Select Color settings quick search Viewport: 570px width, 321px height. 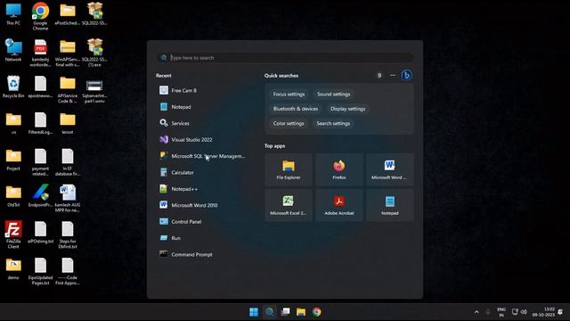289,123
